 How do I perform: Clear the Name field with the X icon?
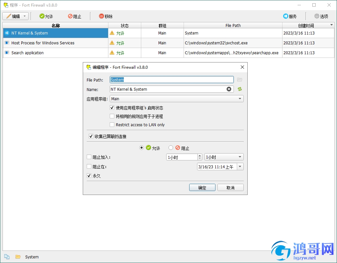[229, 89]
